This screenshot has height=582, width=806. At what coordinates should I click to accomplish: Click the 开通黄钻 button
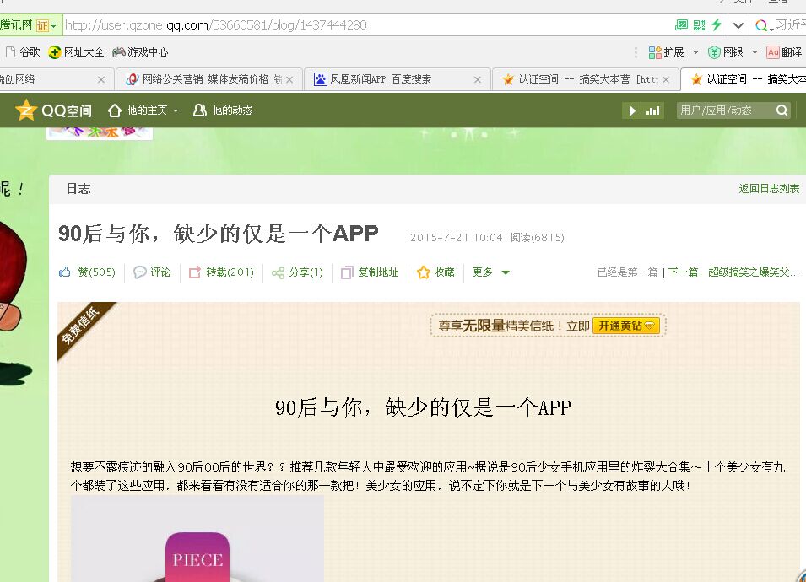(x=625, y=326)
